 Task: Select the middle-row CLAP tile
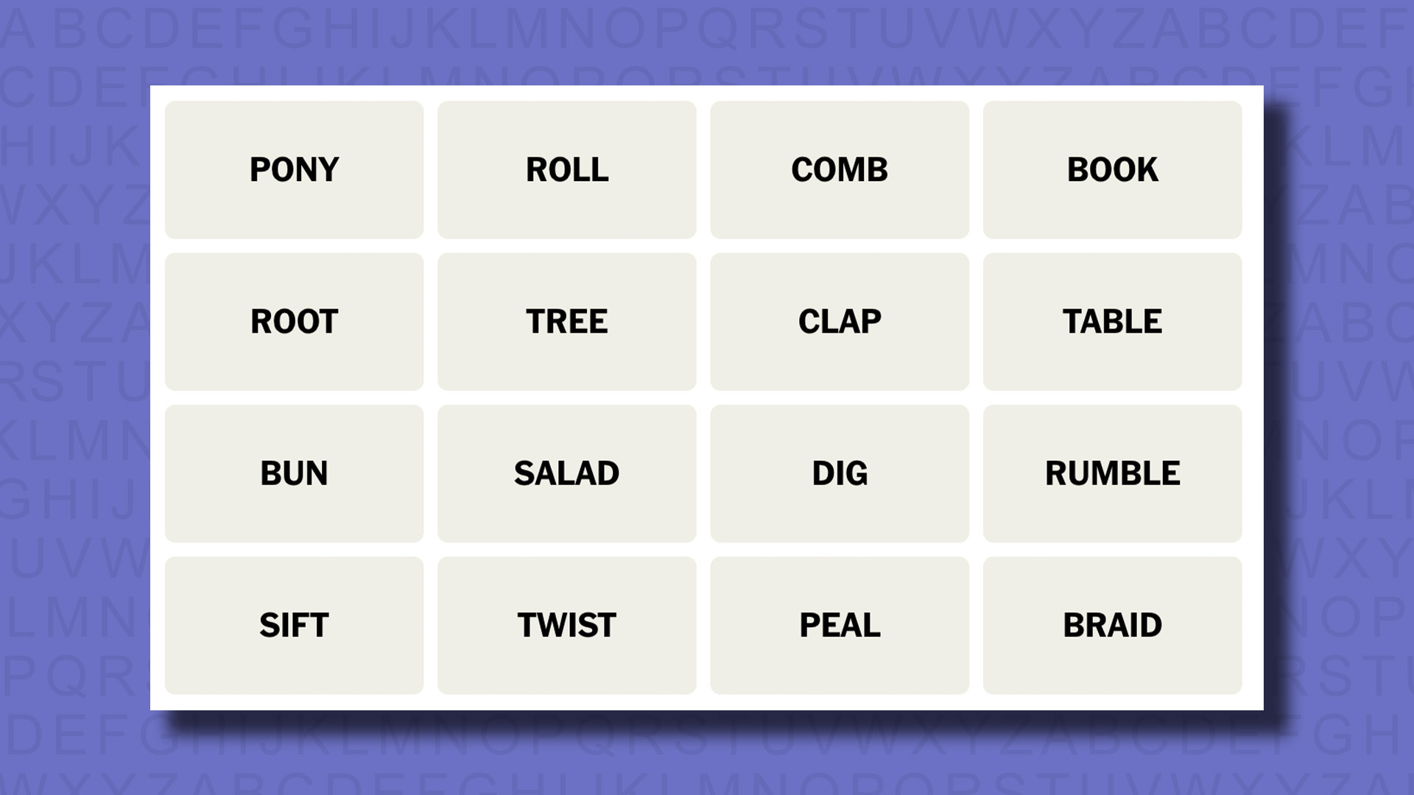pos(839,321)
